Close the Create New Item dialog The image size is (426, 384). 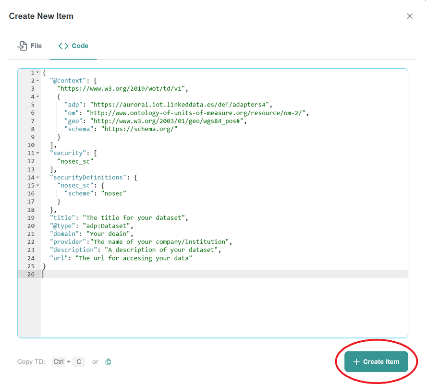click(x=409, y=16)
